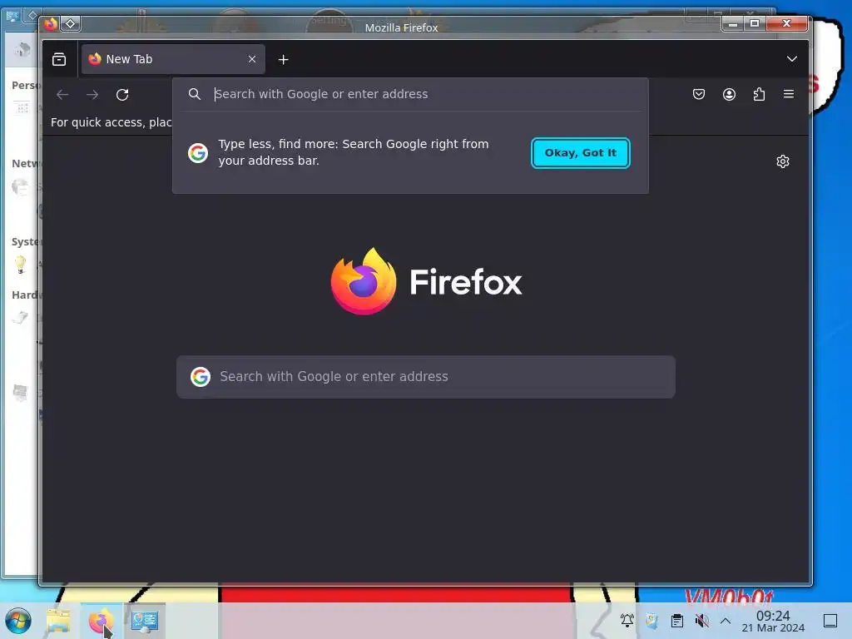Click the Firefox logo on new tab page

pos(426,281)
